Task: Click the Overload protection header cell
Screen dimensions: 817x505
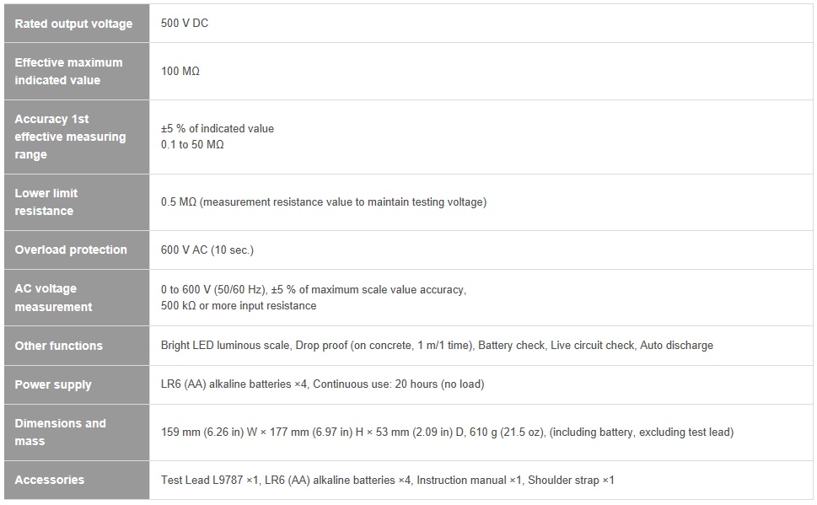Action: click(77, 250)
